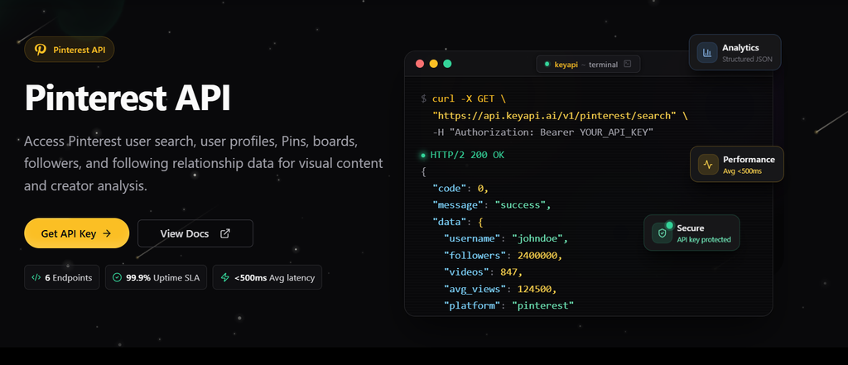
Task: Click the yellow terminal window dot
Action: 434,63
